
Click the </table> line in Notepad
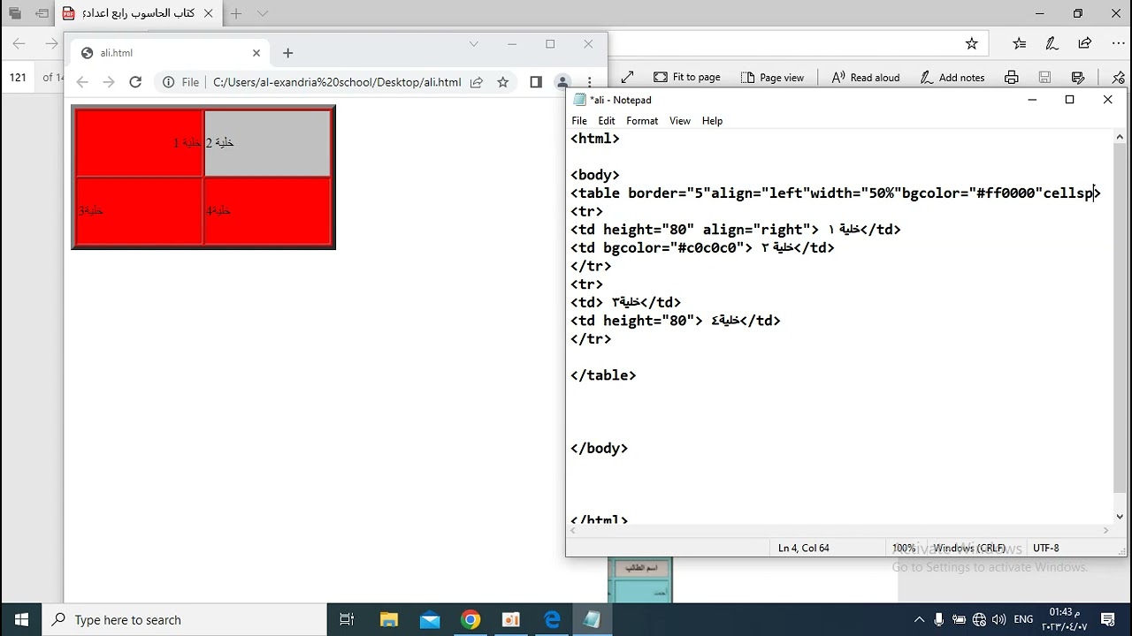[603, 375]
